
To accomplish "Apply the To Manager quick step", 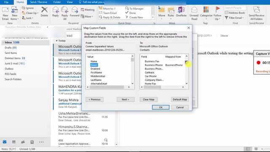I will tap(134, 8).
